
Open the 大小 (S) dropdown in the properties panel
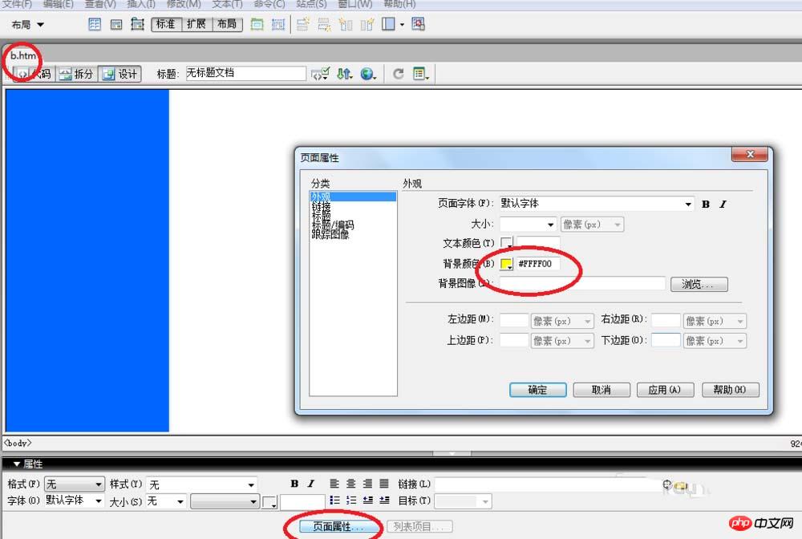click(x=166, y=501)
